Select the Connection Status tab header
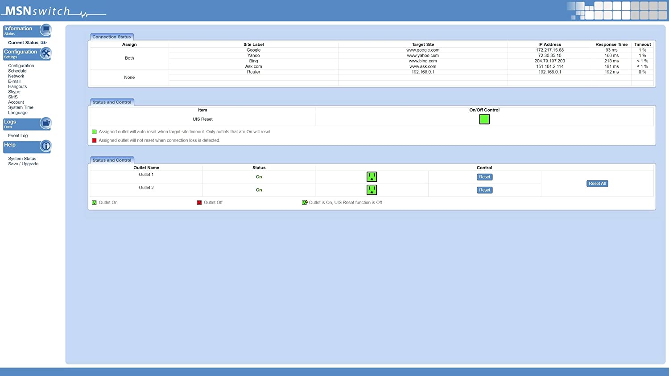Viewport: 669px width, 376px height. [111, 37]
